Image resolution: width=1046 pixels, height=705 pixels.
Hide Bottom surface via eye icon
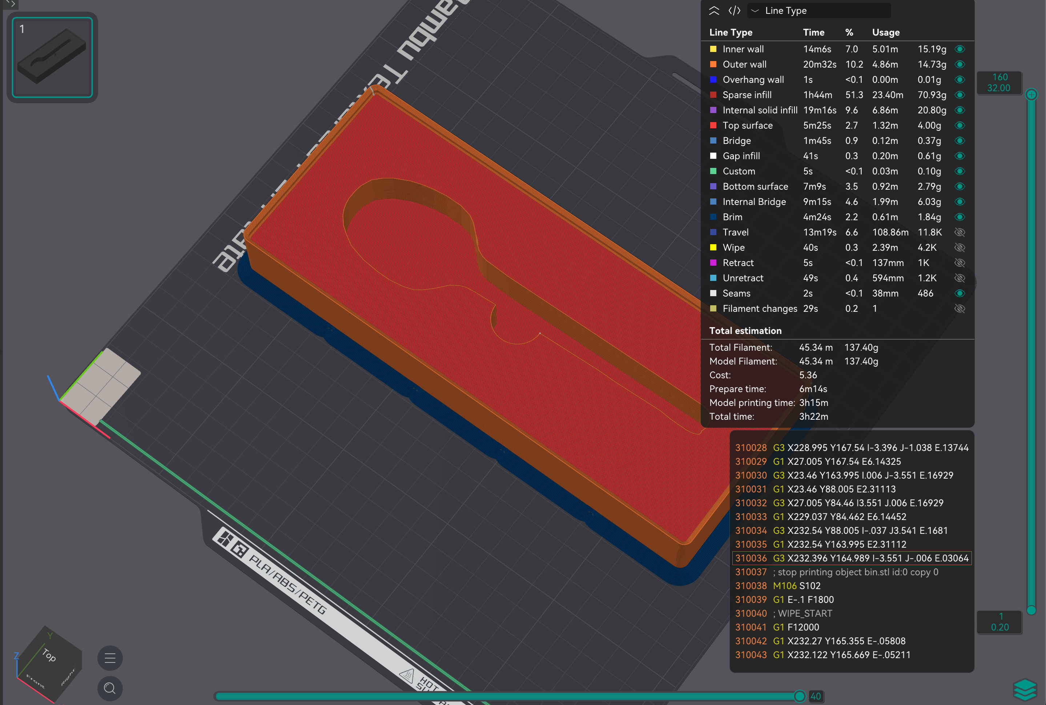pos(959,186)
